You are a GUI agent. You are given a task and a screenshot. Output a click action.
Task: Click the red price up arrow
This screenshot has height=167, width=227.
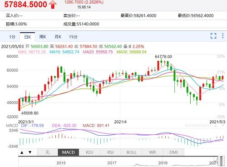pyautogui.click(x=53, y=5)
